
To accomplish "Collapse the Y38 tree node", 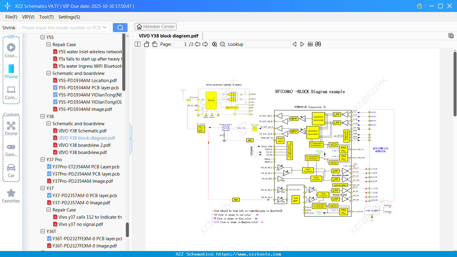I will [43, 116].
